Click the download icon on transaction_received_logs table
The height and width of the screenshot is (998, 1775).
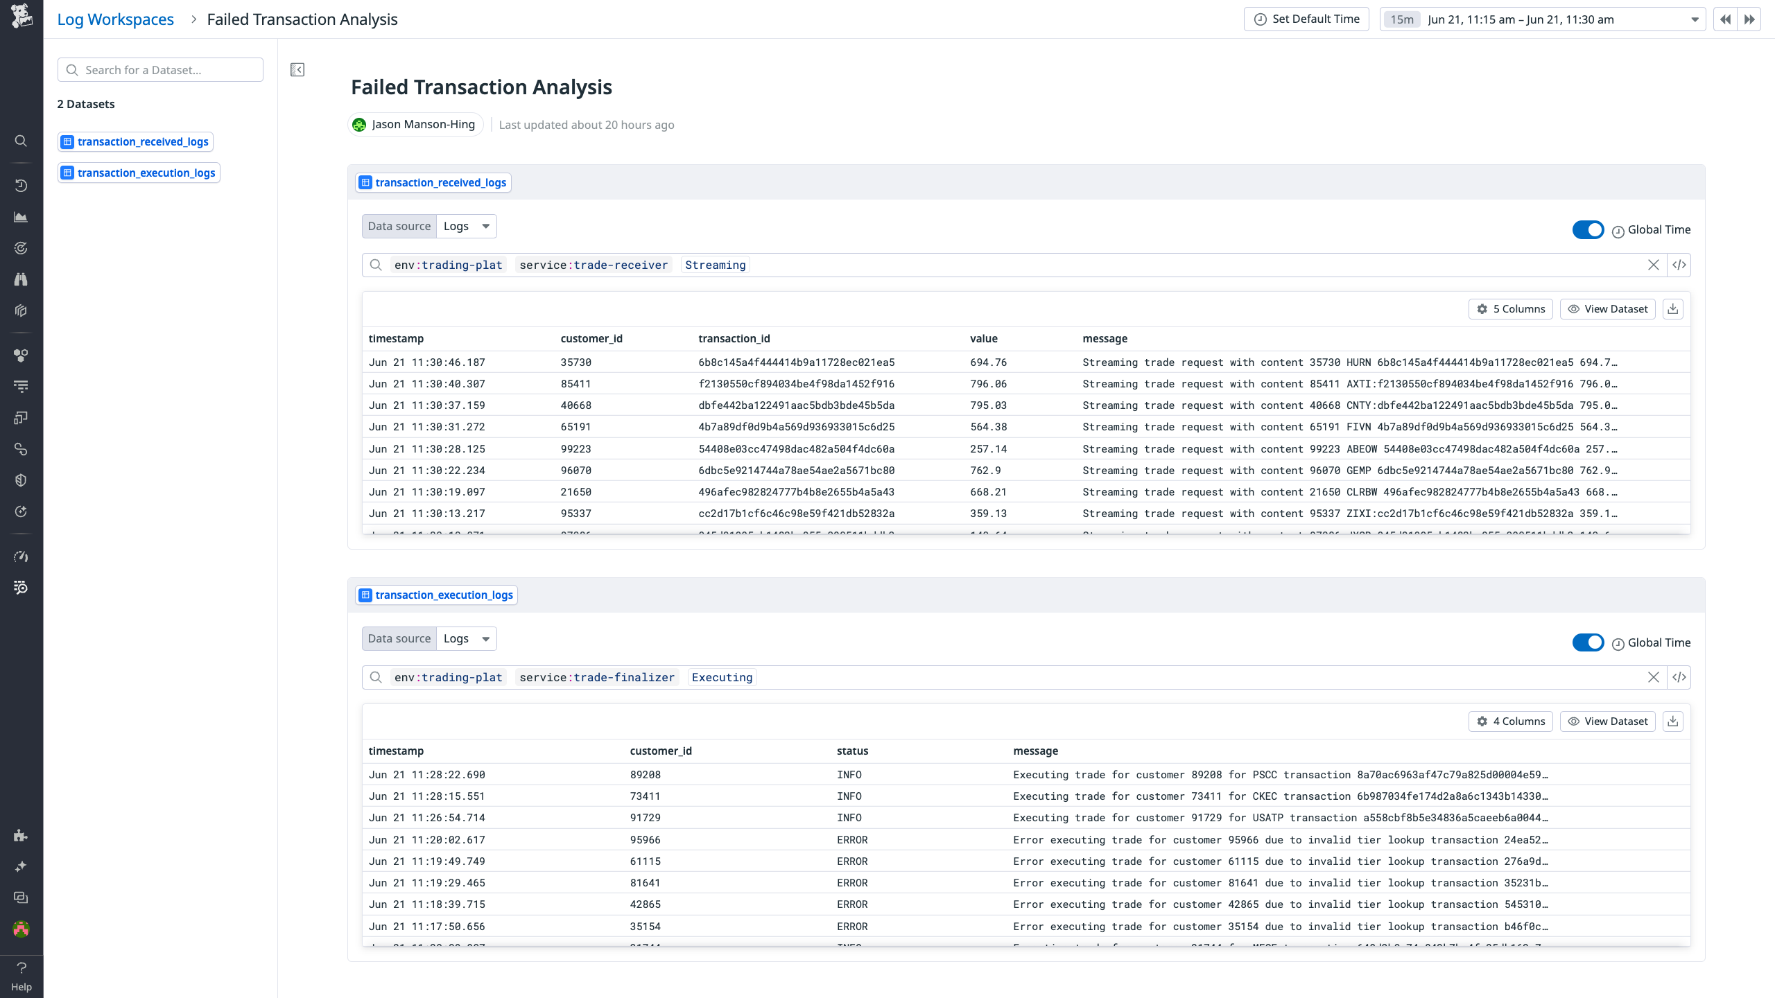coord(1673,308)
